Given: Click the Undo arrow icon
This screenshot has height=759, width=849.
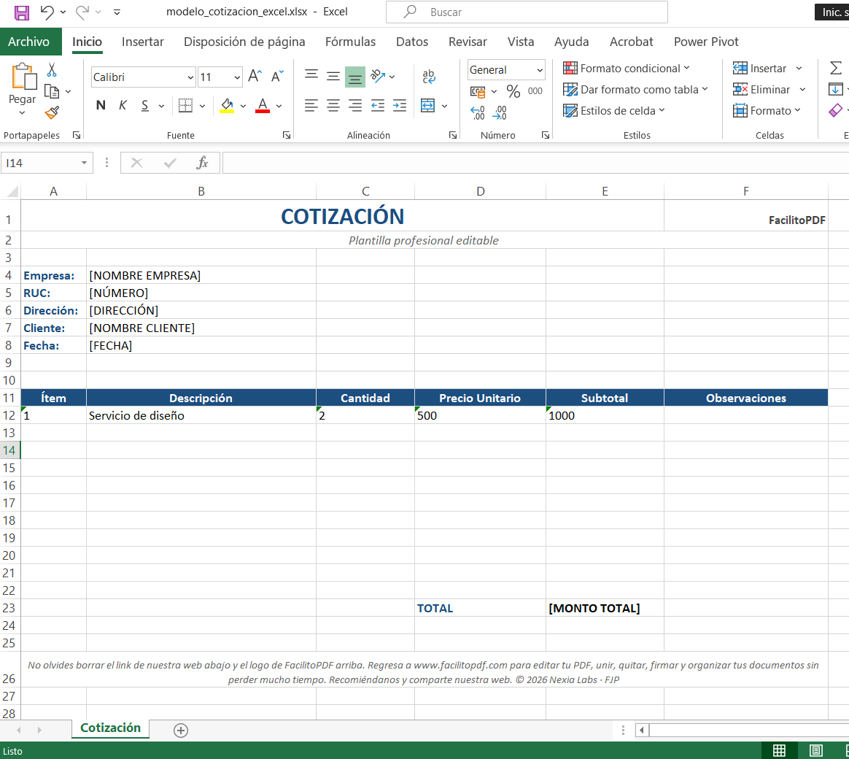Looking at the screenshot, I should (47, 12).
